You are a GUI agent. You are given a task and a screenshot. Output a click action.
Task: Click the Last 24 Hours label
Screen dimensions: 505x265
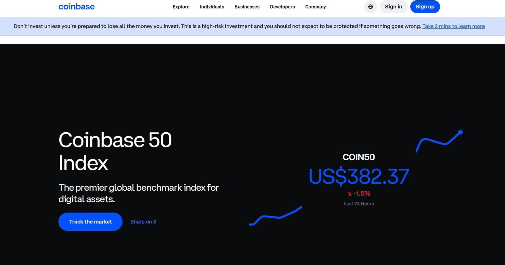[x=359, y=204]
